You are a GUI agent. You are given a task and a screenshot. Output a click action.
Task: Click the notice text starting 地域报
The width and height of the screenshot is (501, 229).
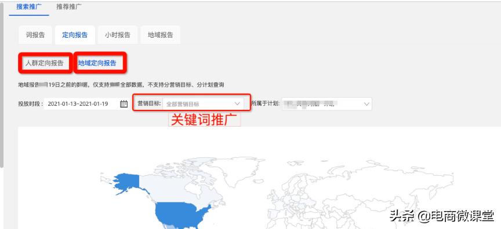pos(121,85)
